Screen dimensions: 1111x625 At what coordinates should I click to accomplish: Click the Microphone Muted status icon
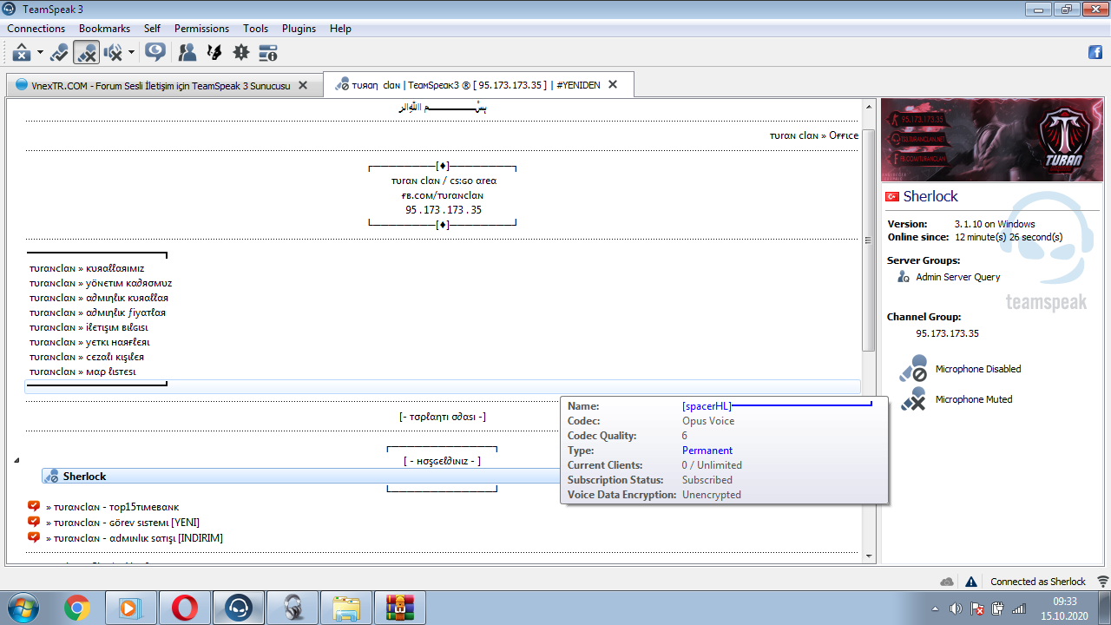(x=913, y=399)
